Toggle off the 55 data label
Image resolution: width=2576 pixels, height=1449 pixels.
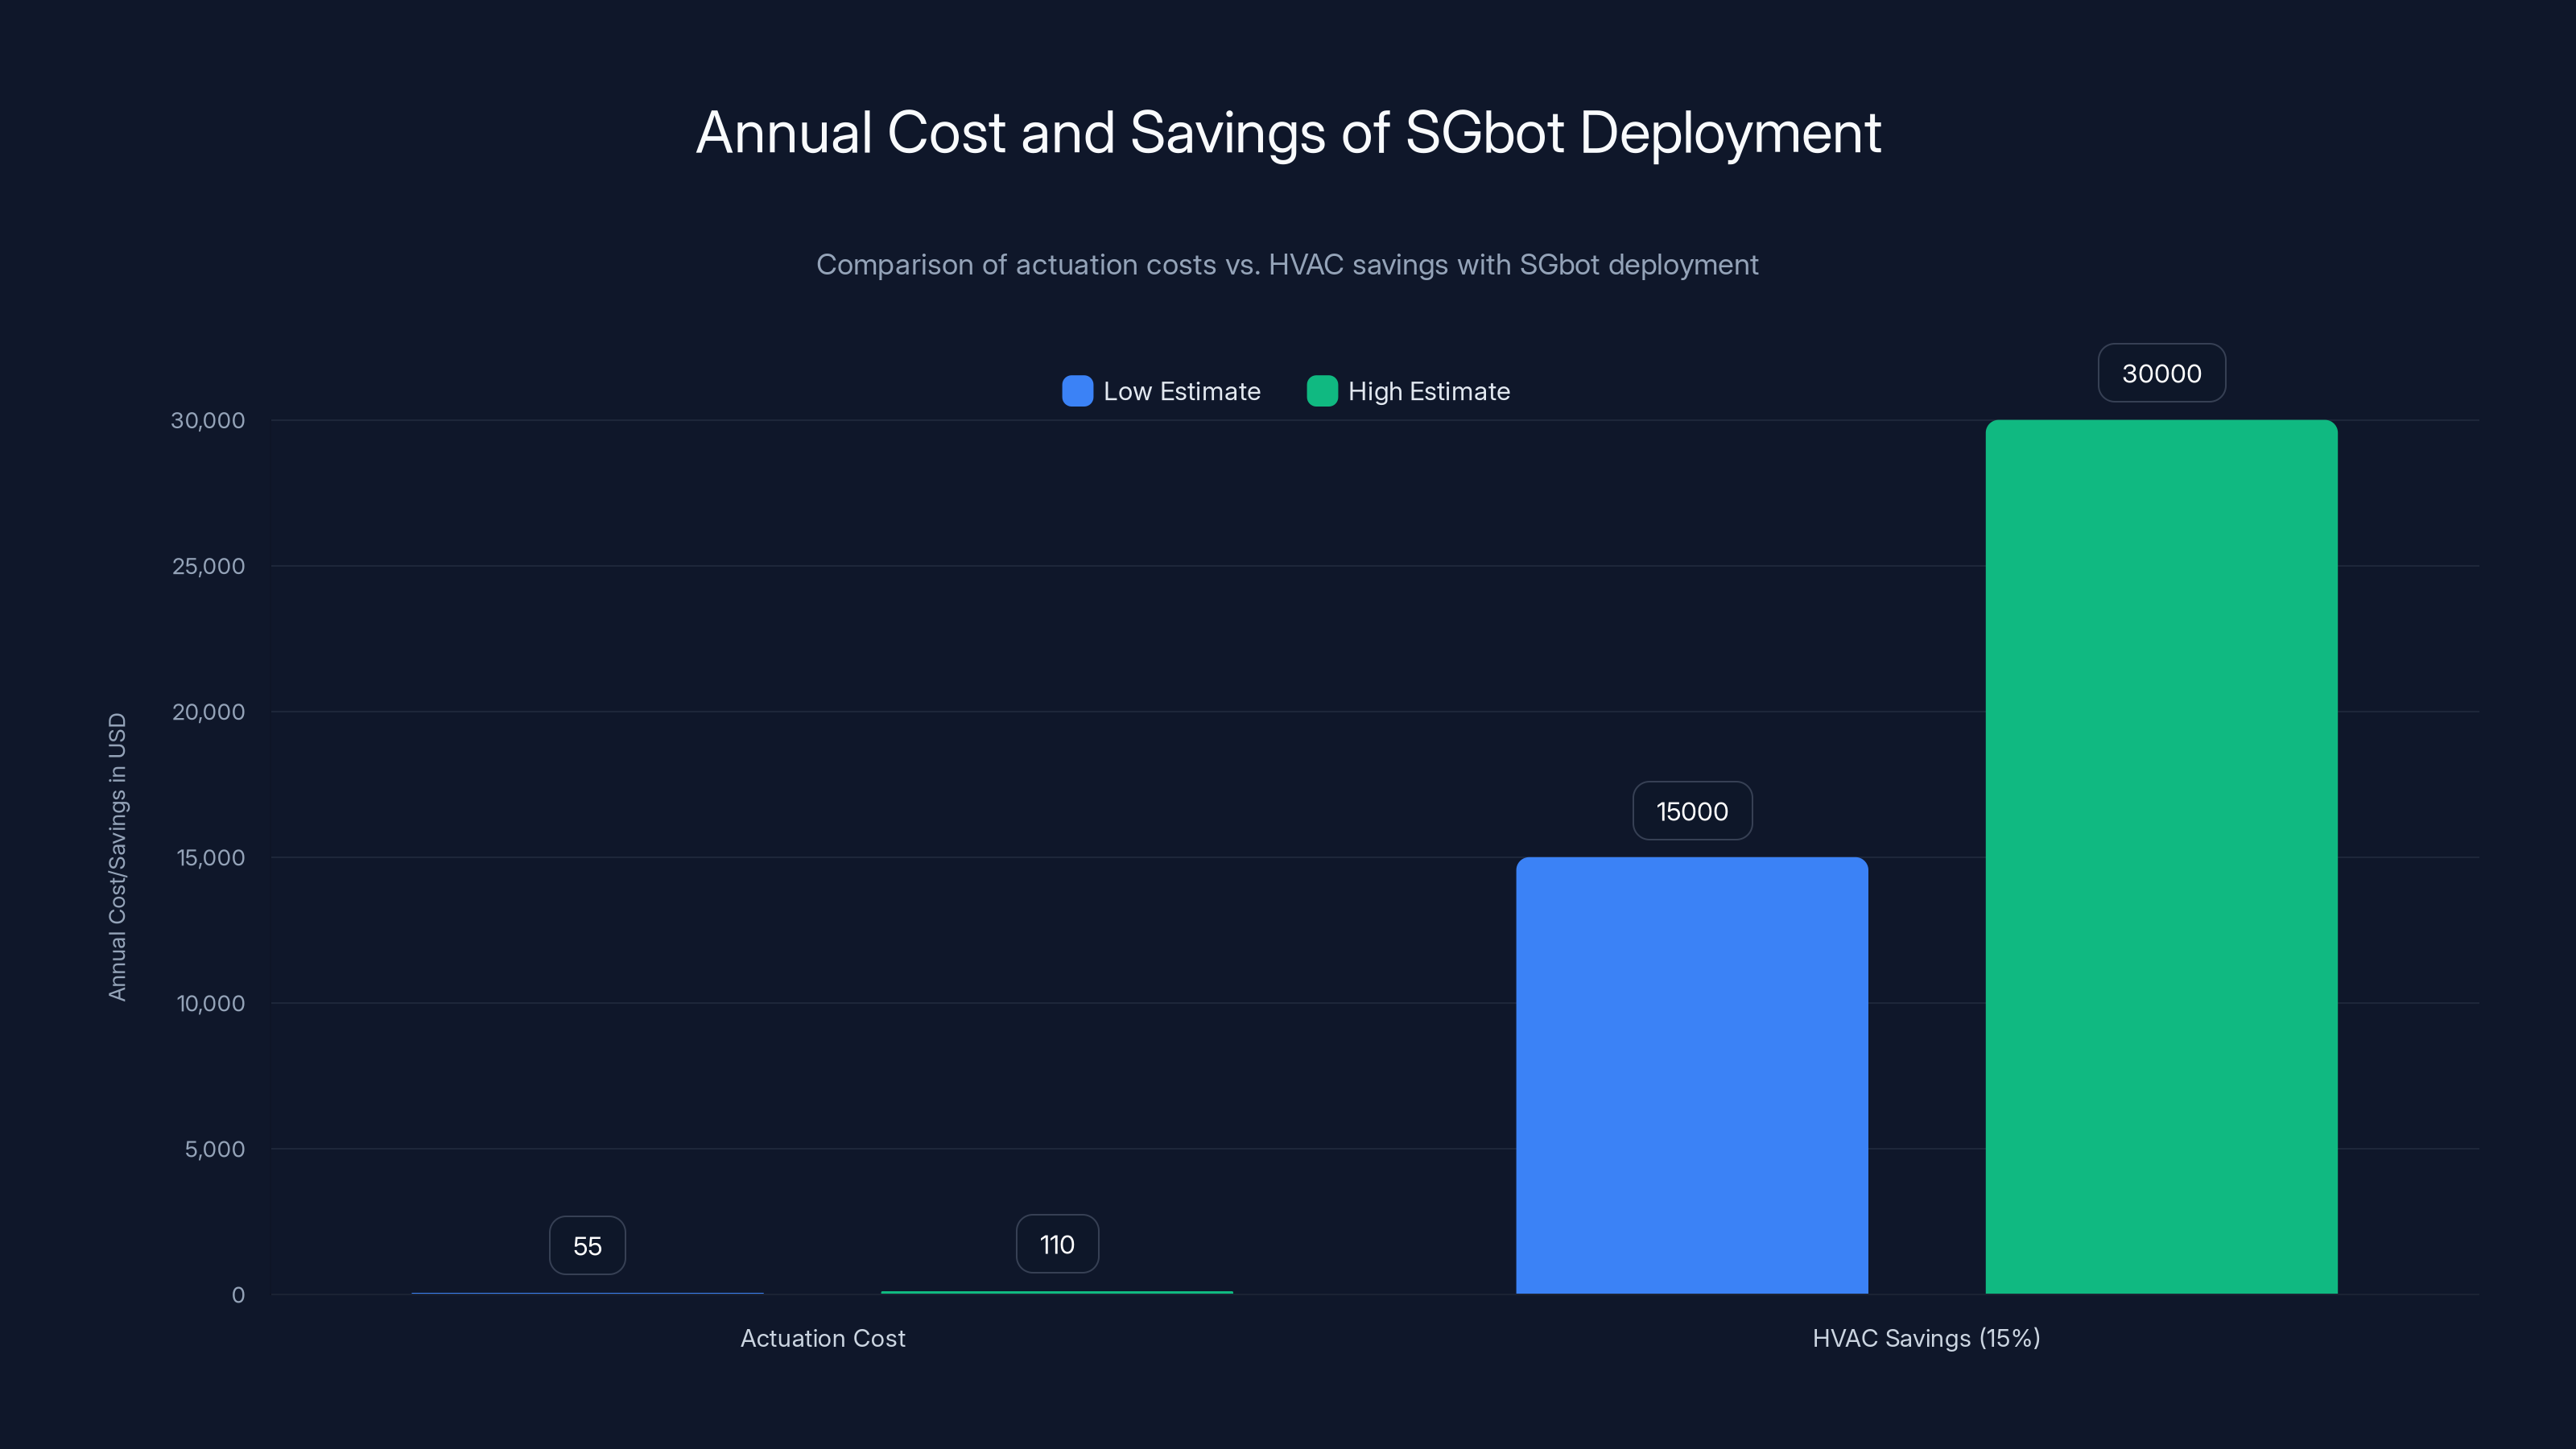tap(586, 1245)
